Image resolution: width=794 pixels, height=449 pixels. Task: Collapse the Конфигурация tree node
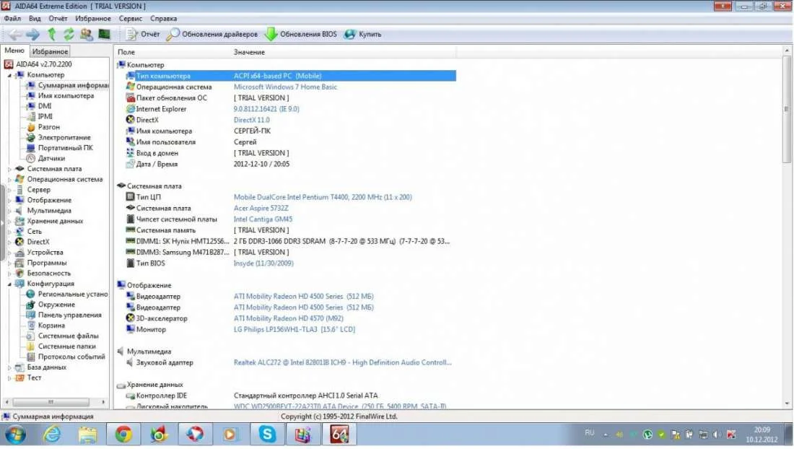tap(9, 284)
